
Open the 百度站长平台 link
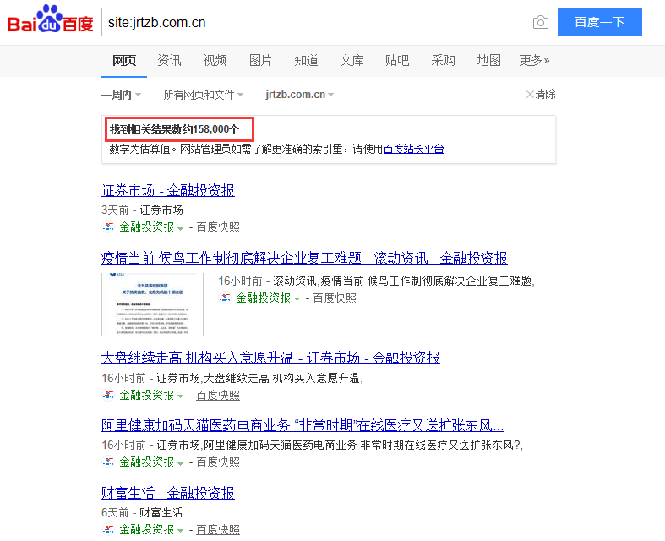[413, 149]
